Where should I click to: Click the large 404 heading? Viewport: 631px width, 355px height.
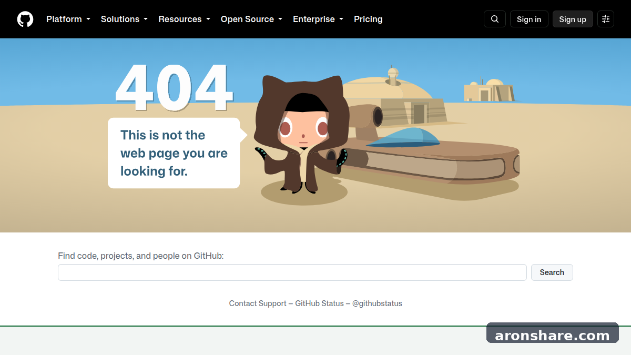pos(174,88)
